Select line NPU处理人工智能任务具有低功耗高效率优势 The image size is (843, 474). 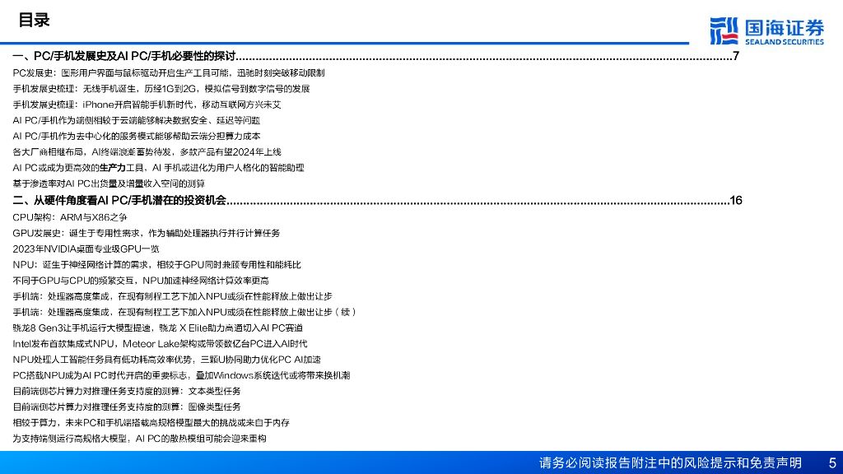point(166,360)
